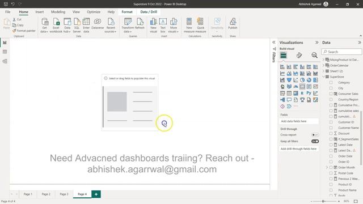This screenshot has height=204, width=363.
Task: Expand the Filters pane
Action: point(273,42)
